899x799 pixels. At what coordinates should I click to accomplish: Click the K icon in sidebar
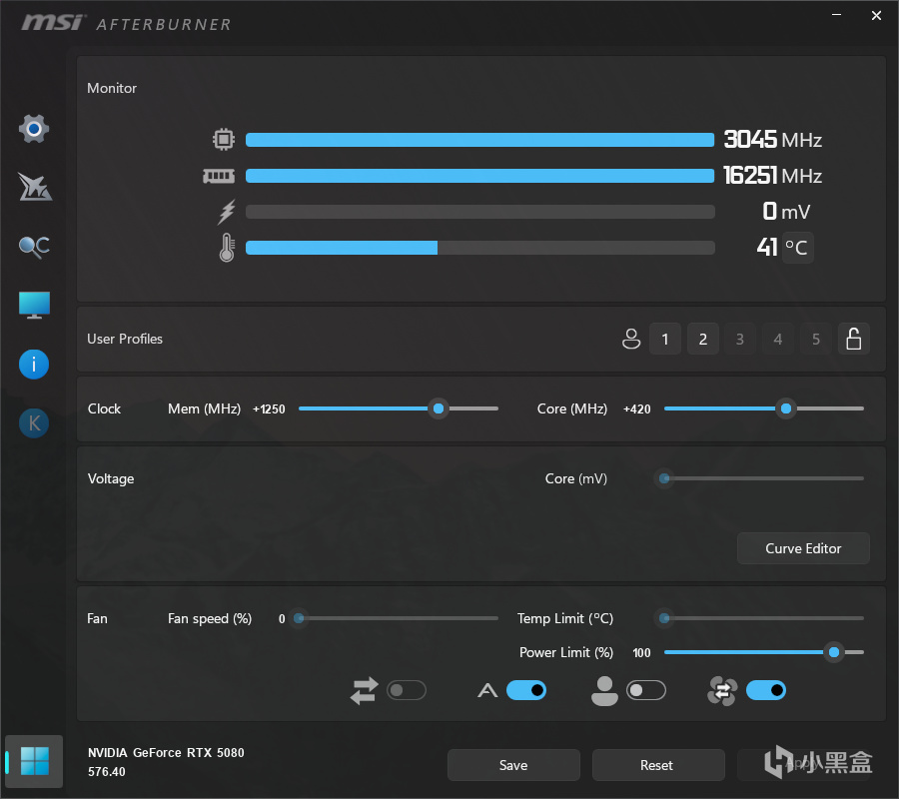pos(34,423)
